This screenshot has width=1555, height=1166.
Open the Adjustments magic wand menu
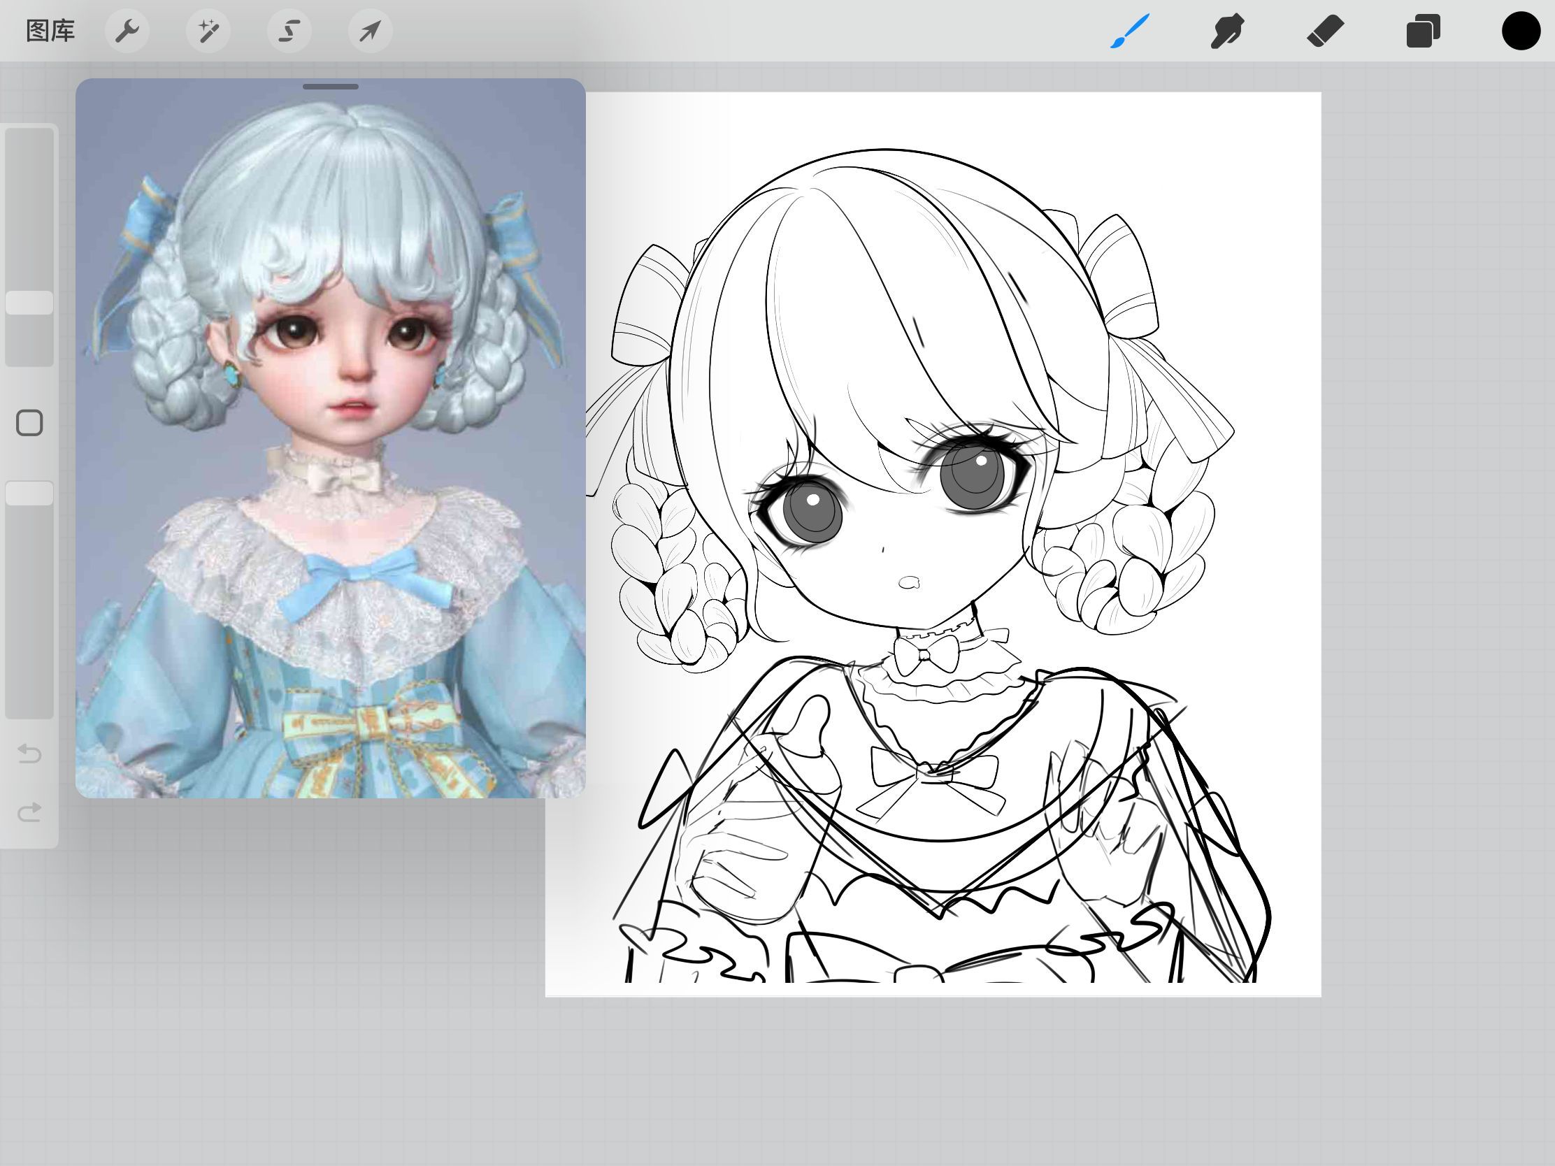click(208, 31)
